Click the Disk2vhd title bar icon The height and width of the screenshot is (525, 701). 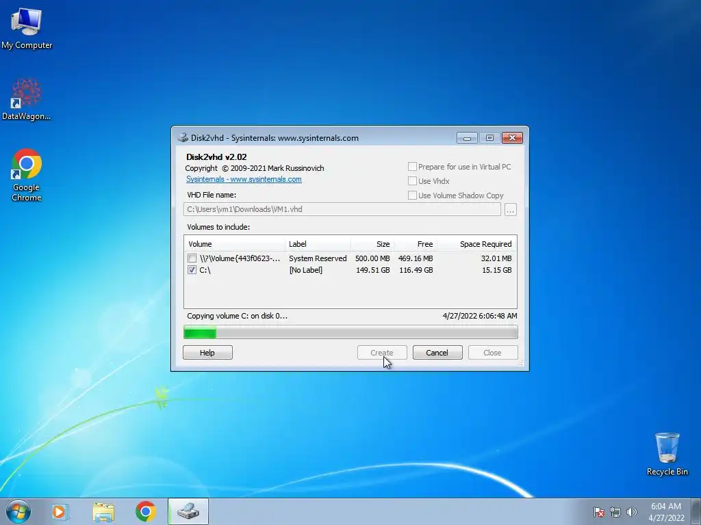[x=182, y=138]
